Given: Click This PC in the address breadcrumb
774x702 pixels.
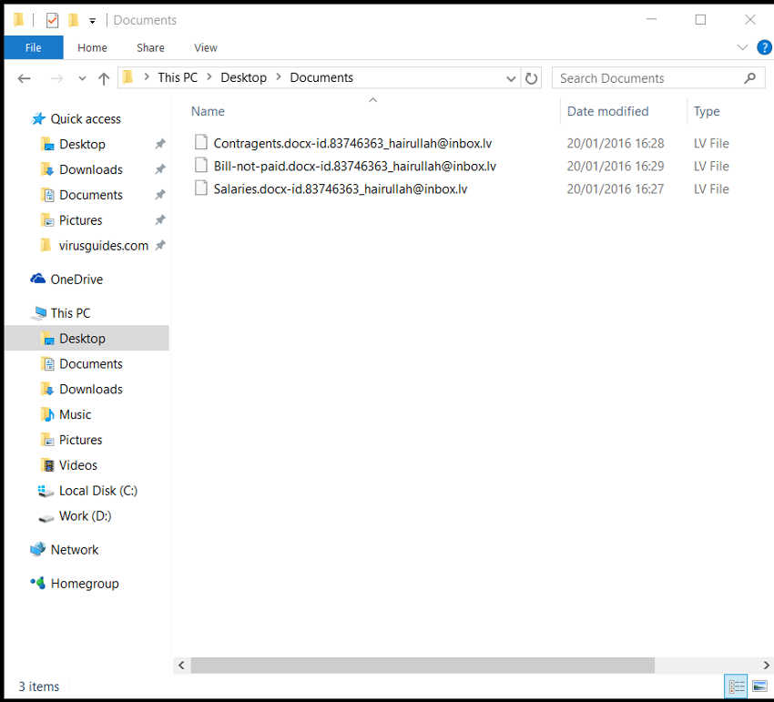Looking at the screenshot, I should coord(178,77).
